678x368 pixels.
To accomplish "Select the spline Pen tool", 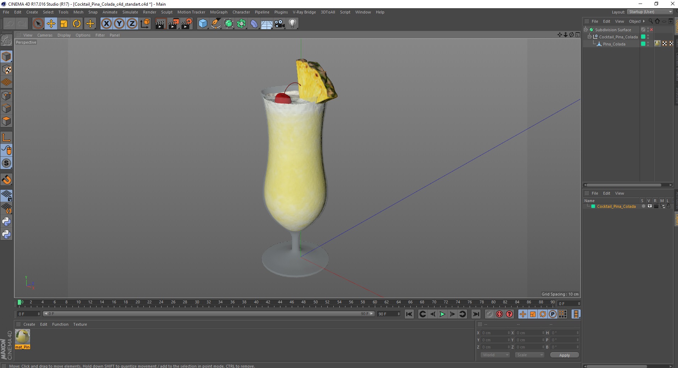I will pos(216,24).
